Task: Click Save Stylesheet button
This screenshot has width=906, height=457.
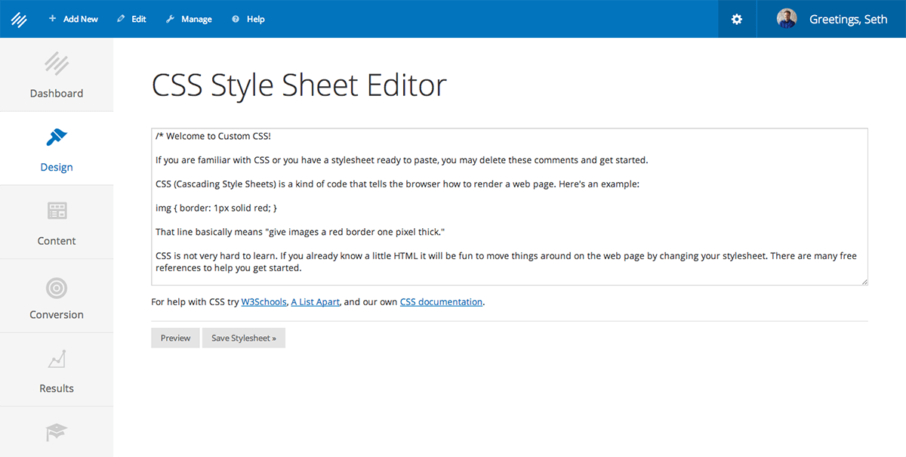Action: coord(243,338)
